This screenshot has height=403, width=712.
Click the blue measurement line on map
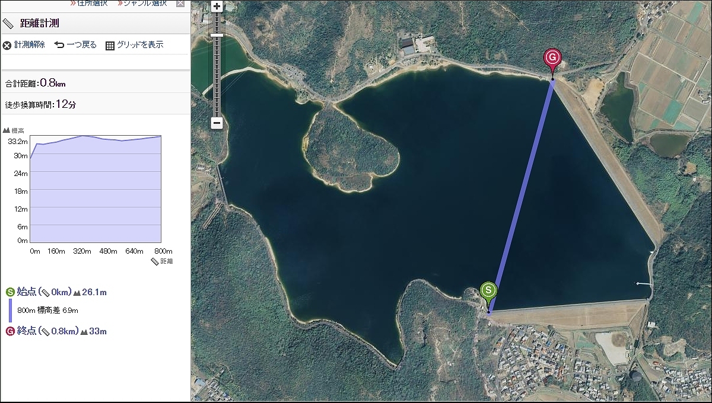pyautogui.click(x=521, y=196)
